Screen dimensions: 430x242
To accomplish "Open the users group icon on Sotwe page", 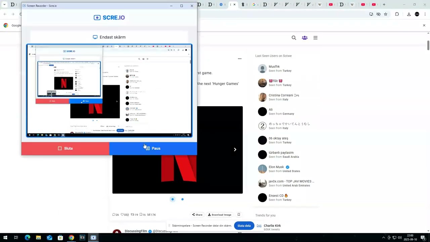I will (305, 38).
